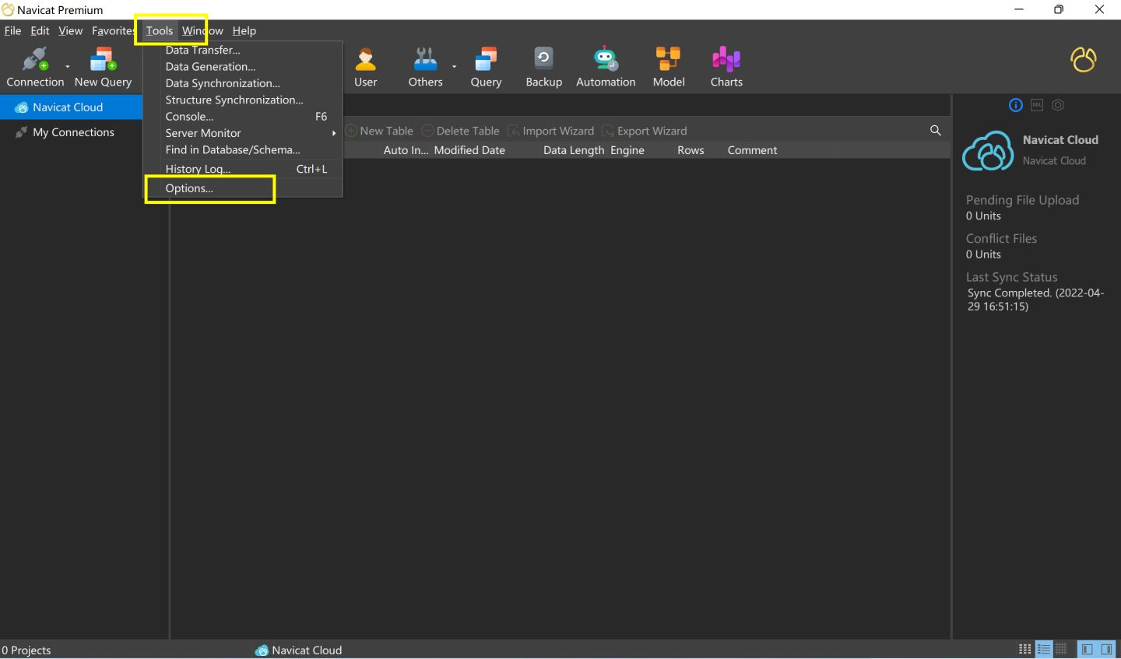Switch to list view in status bar
The image size is (1121, 659).
click(1044, 650)
